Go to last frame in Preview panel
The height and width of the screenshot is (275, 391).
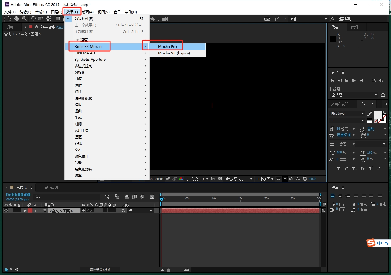(x=361, y=80)
